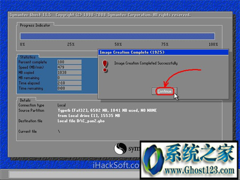This screenshot has height=180, width=240.
Task: Click the Continue button in the dialog
Action: (164, 91)
